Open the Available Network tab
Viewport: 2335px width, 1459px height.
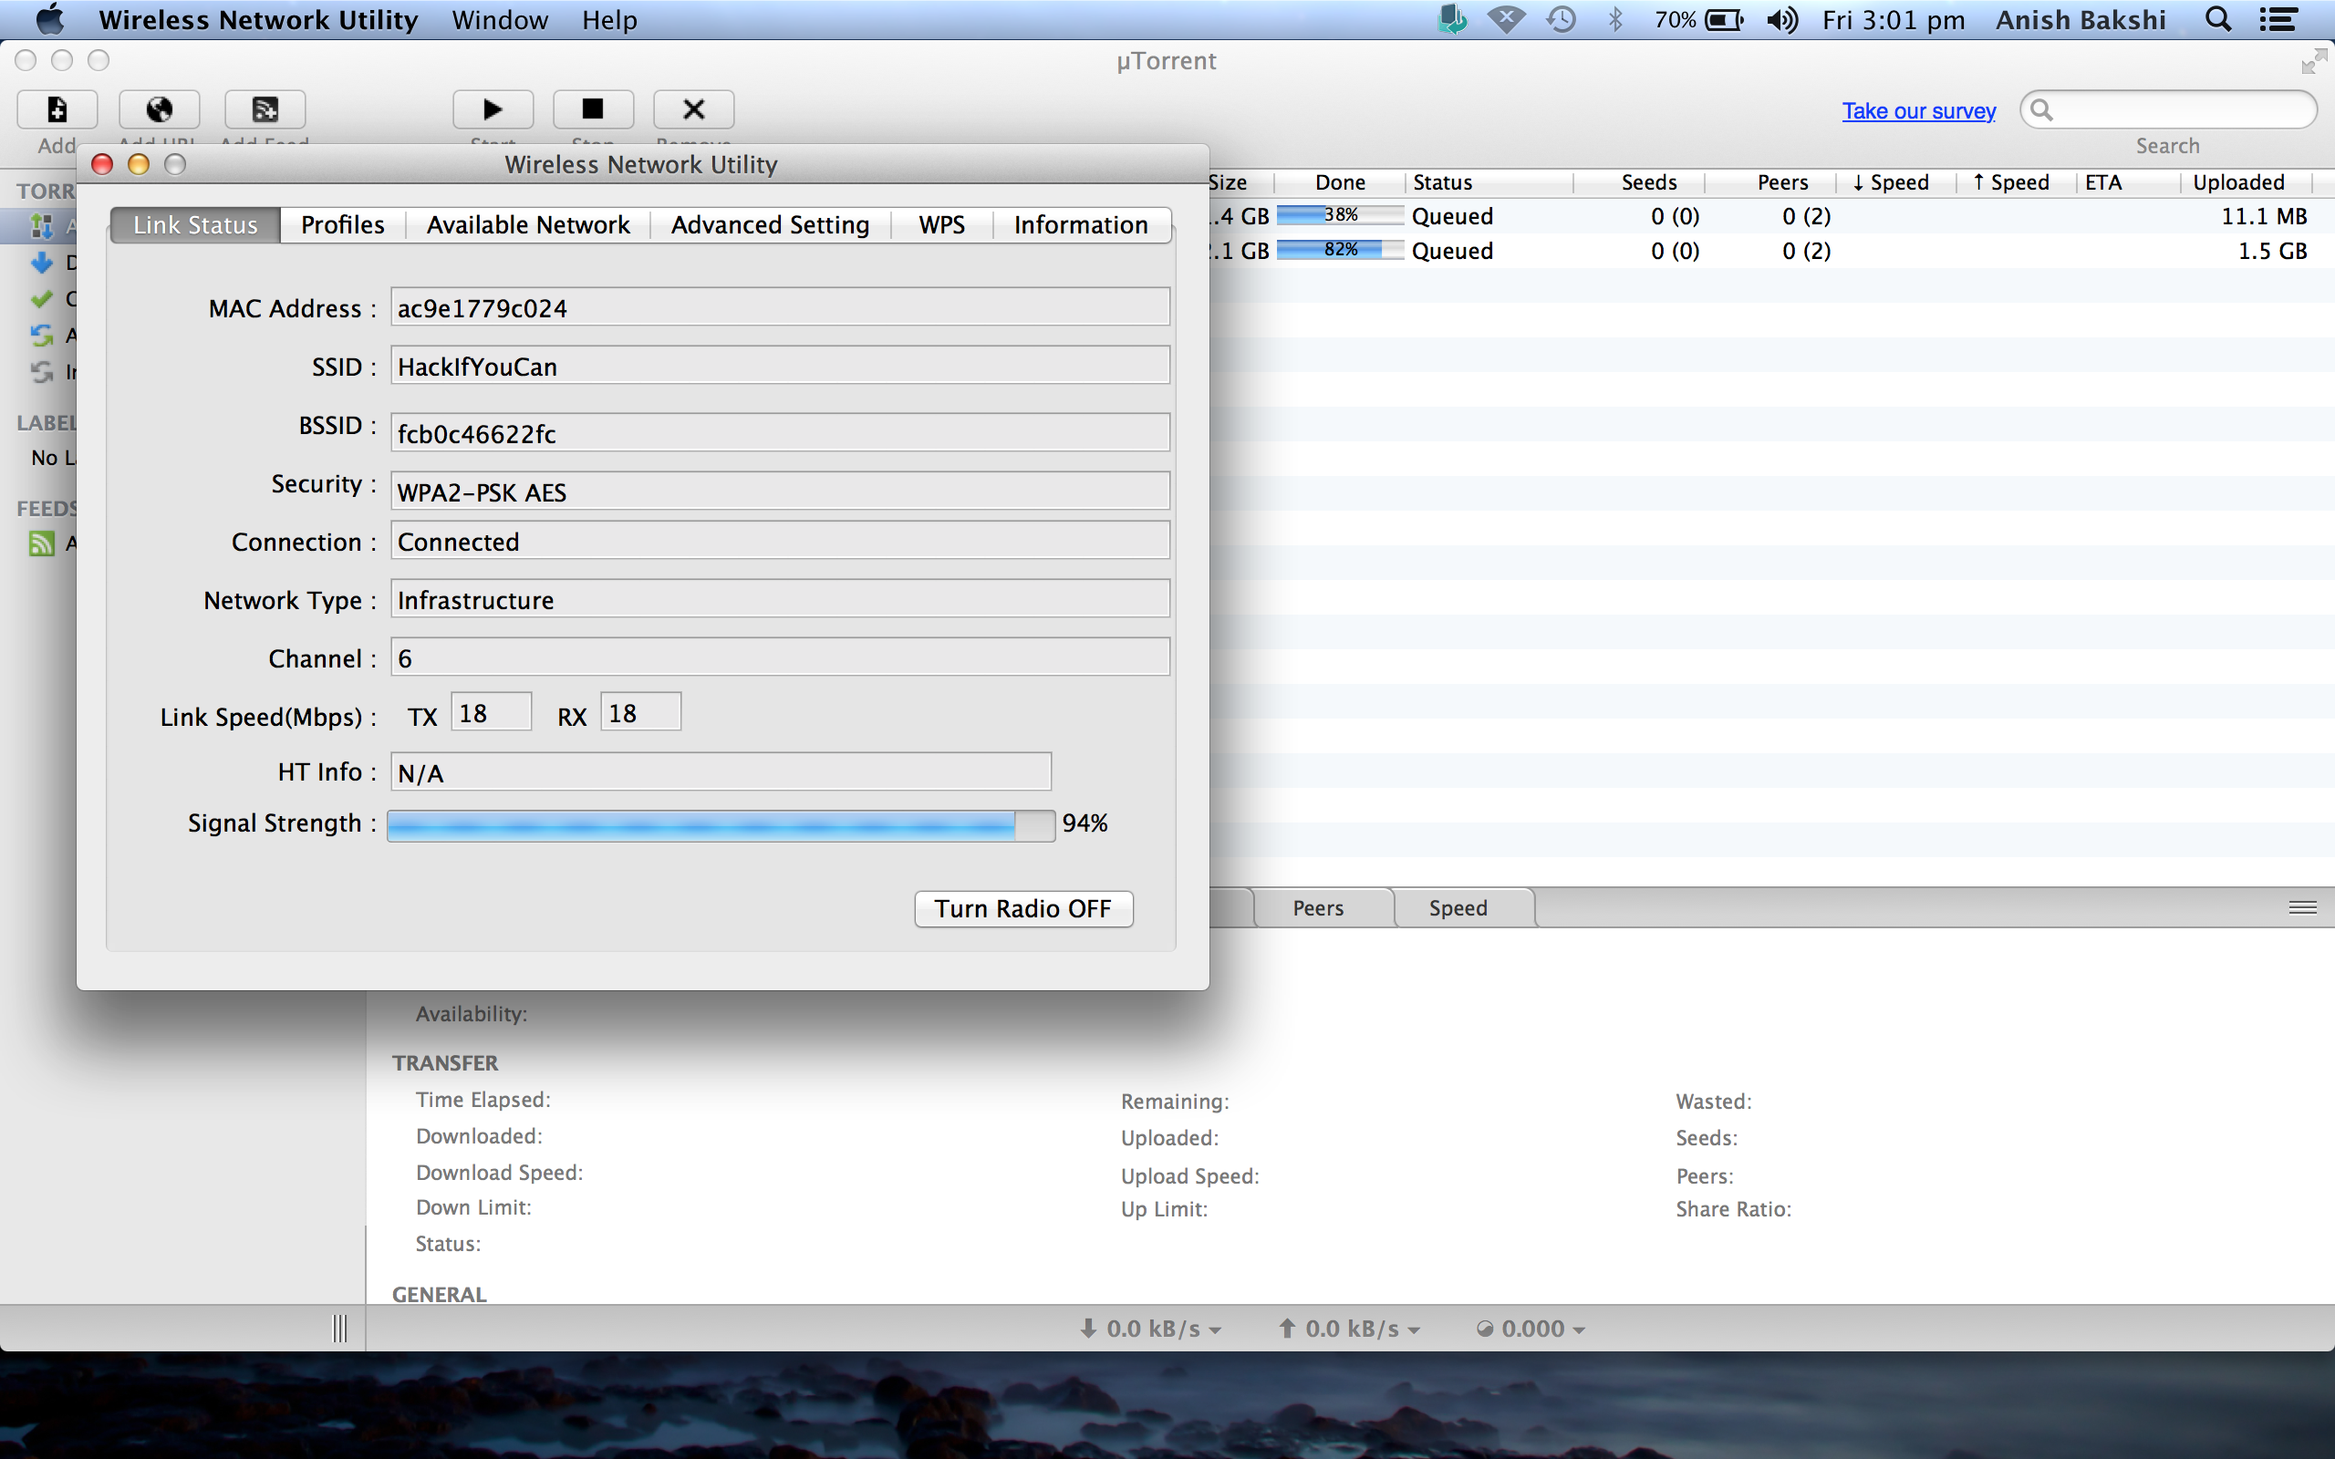pyautogui.click(x=528, y=225)
